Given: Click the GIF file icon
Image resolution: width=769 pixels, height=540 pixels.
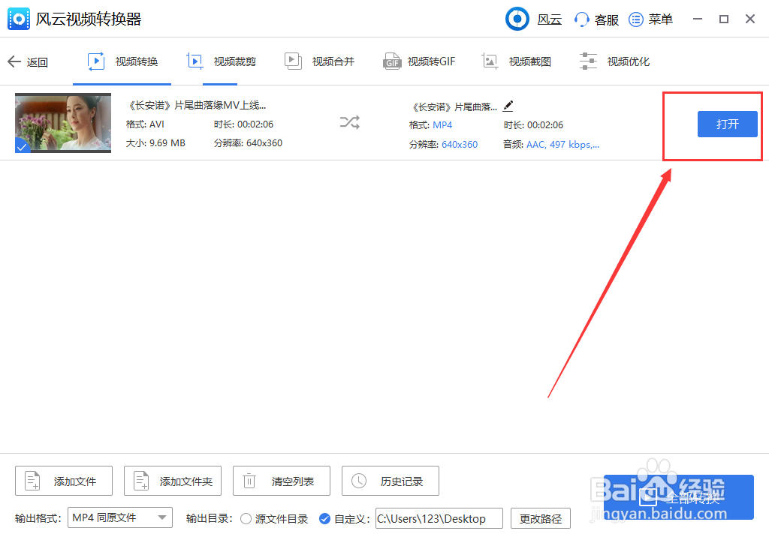Looking at the screenshot, I should [x=392, y=61].
